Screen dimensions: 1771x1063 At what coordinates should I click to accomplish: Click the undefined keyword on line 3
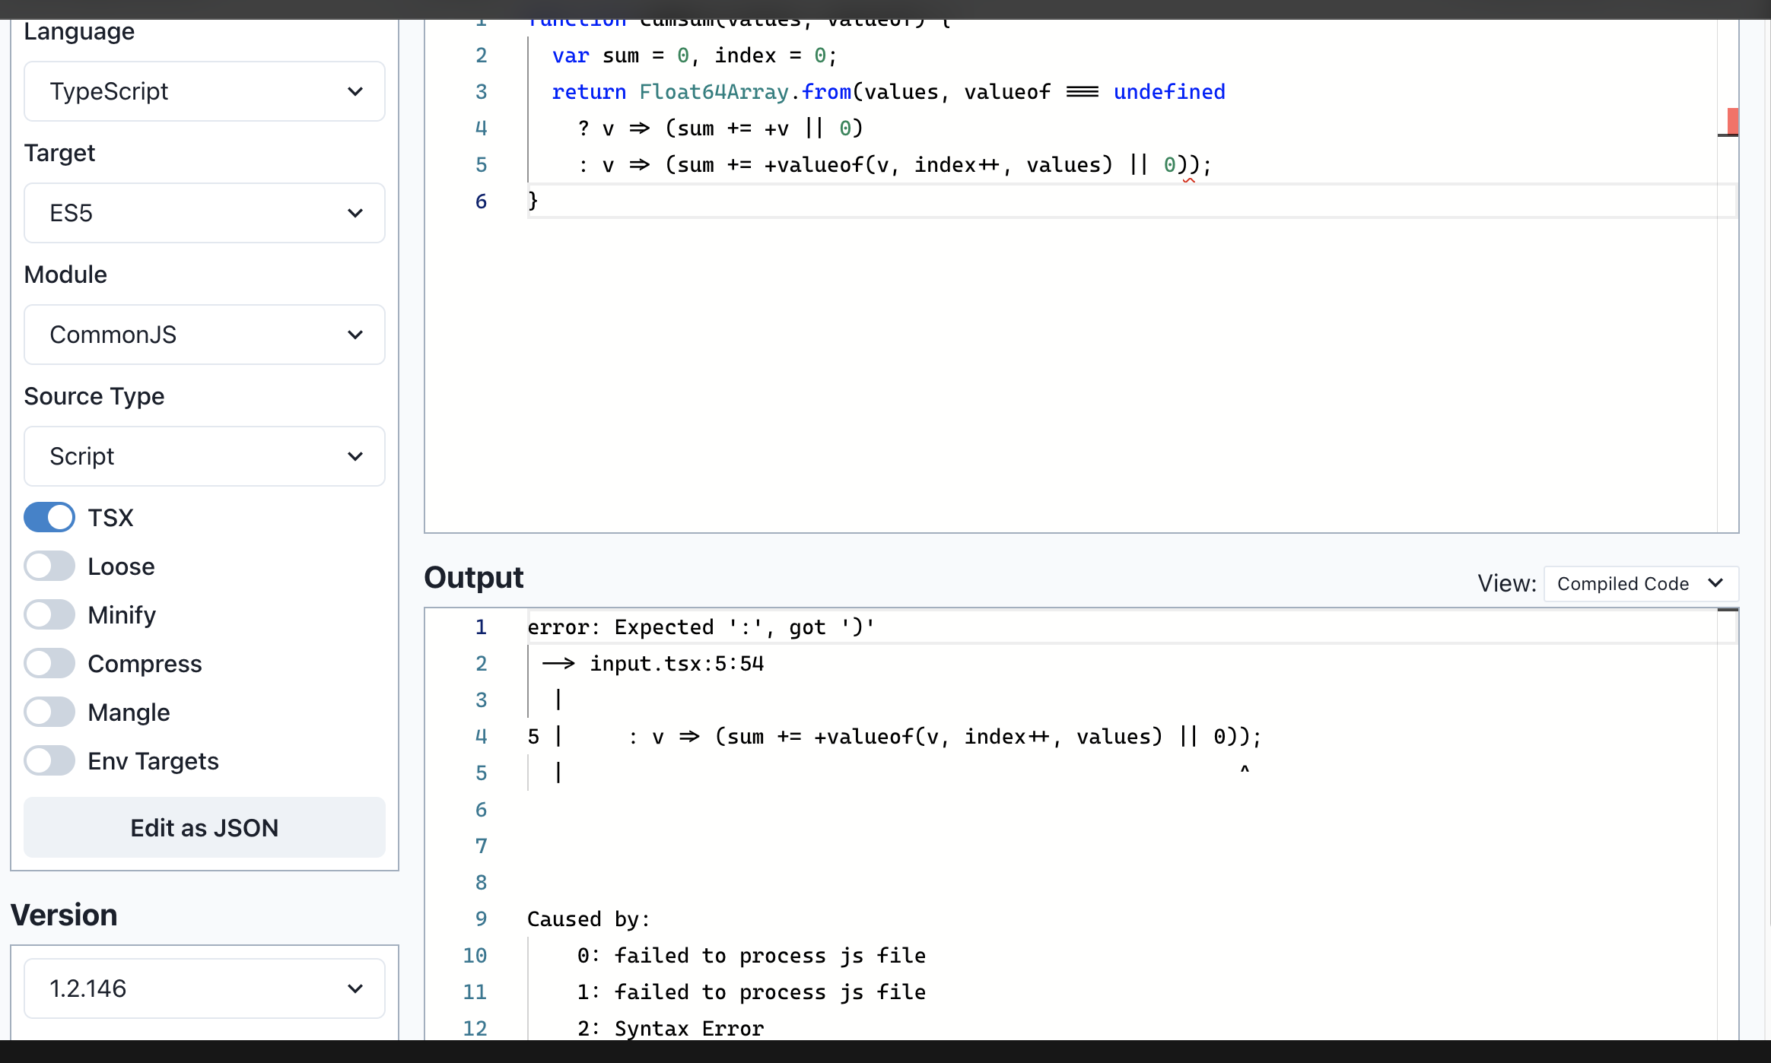point(1169,91)
